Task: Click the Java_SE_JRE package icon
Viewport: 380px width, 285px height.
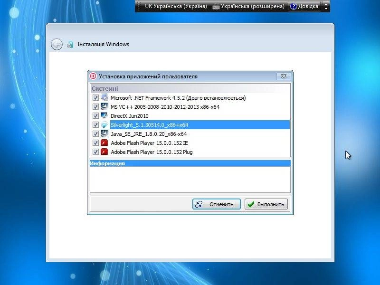Action: click(104, 133)
